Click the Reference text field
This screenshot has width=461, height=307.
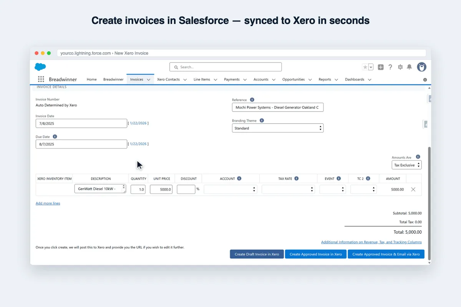click(x=278, y=107)
